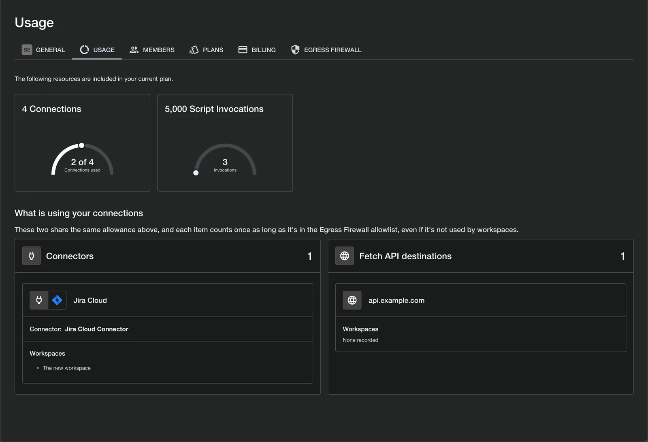
Task: Click the 'Jira Cloud' connection name
Action: pos(90,300)
